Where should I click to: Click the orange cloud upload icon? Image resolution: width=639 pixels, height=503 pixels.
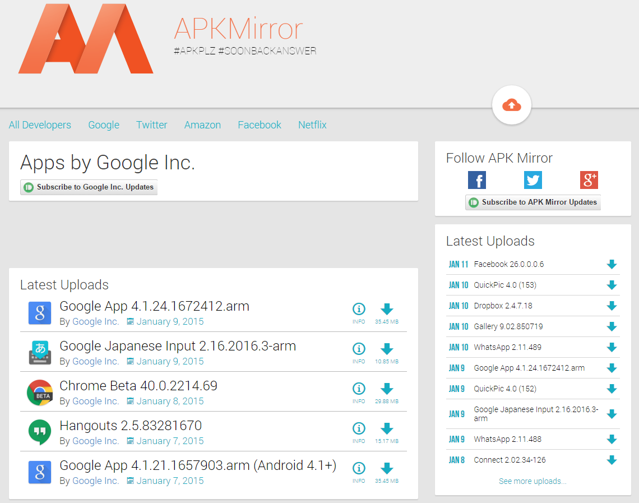point(511,105)
